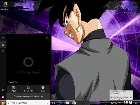140x105 pixels.
Task: Click the 'Search for' label
Action: [x=13, y=82]
